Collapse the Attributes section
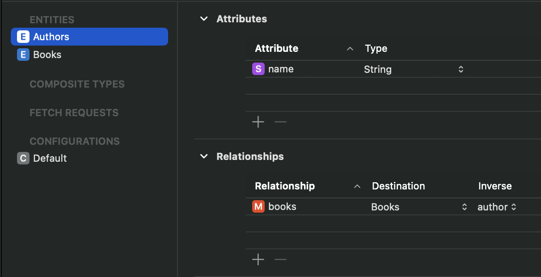 point(204,19)
